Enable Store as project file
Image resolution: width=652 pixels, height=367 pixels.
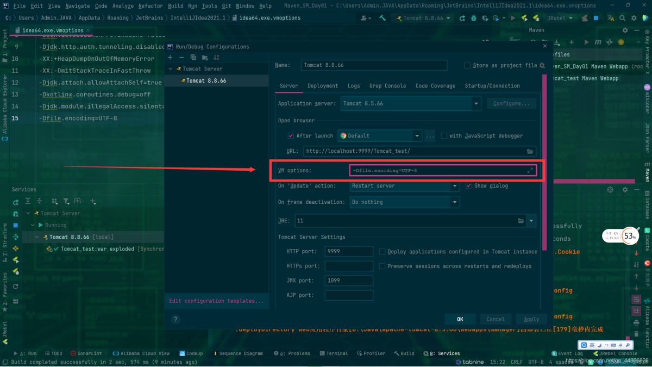pos(467,65)
